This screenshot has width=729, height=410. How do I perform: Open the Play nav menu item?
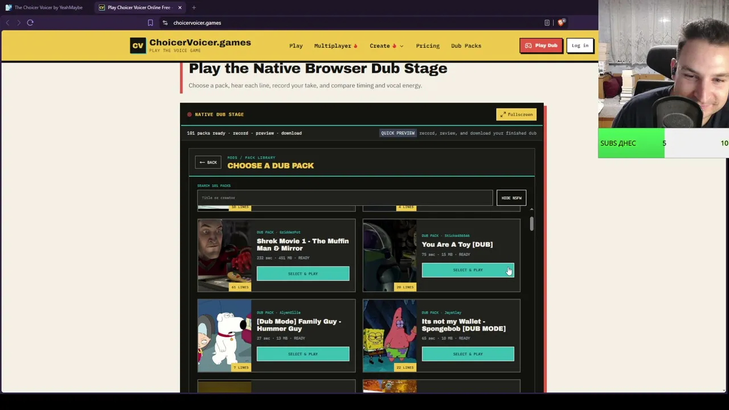(x=296, y=46)
